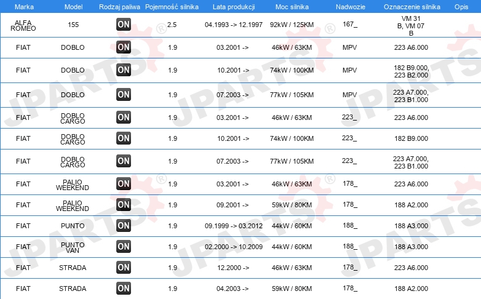Click the MPV body cell in the Doblo 46kW row
Image resolution: width=481 pixels, height=299 pixels.
point(350,47)
